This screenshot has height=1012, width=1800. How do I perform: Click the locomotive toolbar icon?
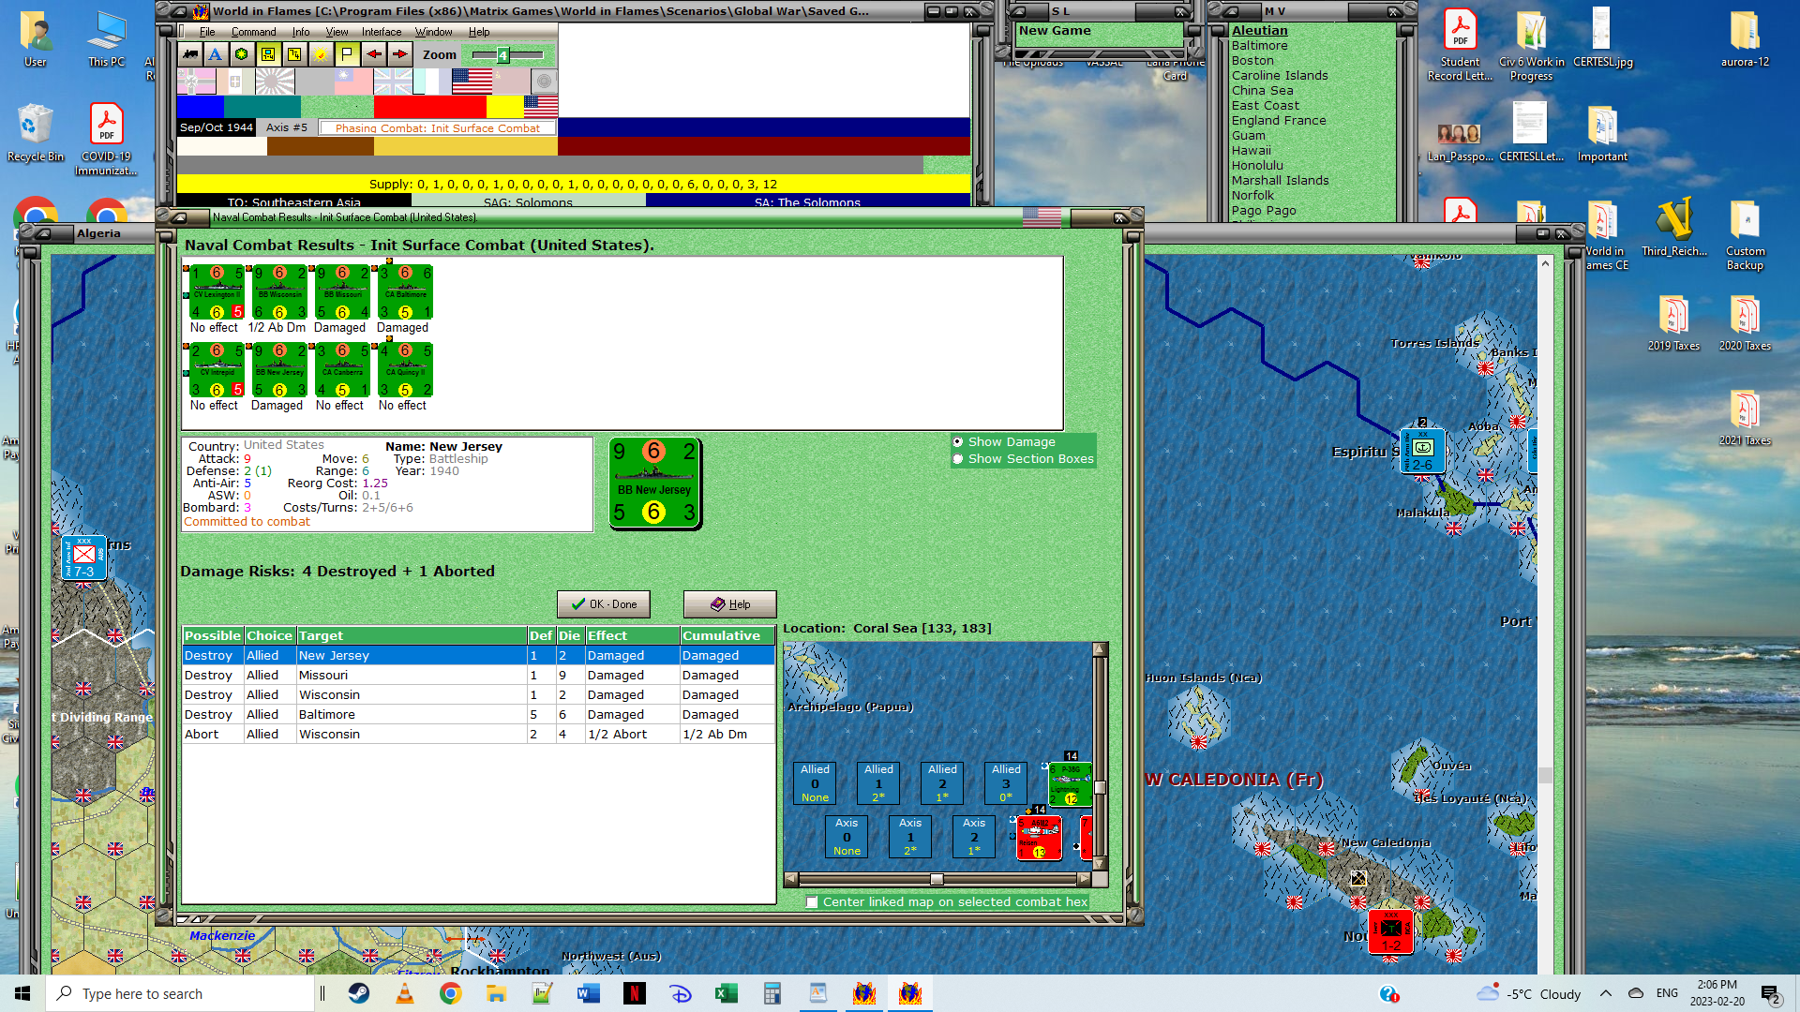tap(190, 54)
